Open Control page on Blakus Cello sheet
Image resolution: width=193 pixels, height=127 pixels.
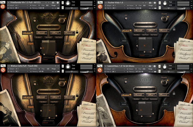[87, 122]
